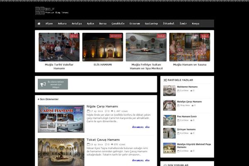This screenshot has height=166, width=249.
Task: Open Tokat Çavuş Hamamı article title
Action: (103, 140)
